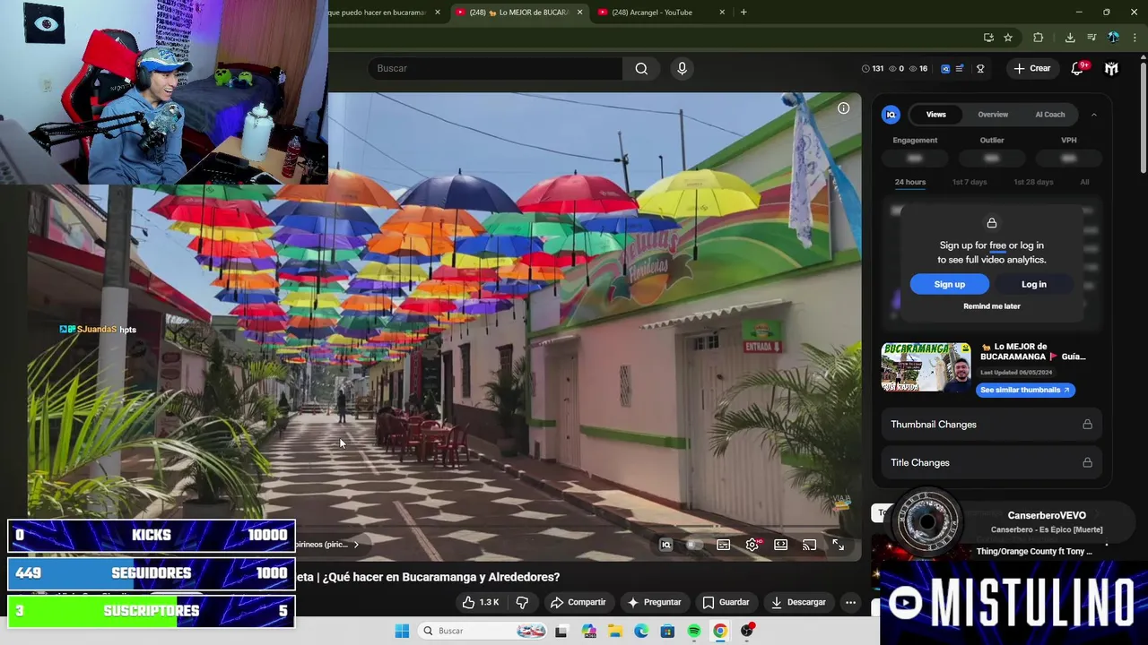Open the Chrome media control icon
The height and width of the screenshot is (645, 1148).
(x=1091, y=38)
